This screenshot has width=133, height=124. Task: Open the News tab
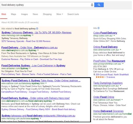[x=35, y=14]
